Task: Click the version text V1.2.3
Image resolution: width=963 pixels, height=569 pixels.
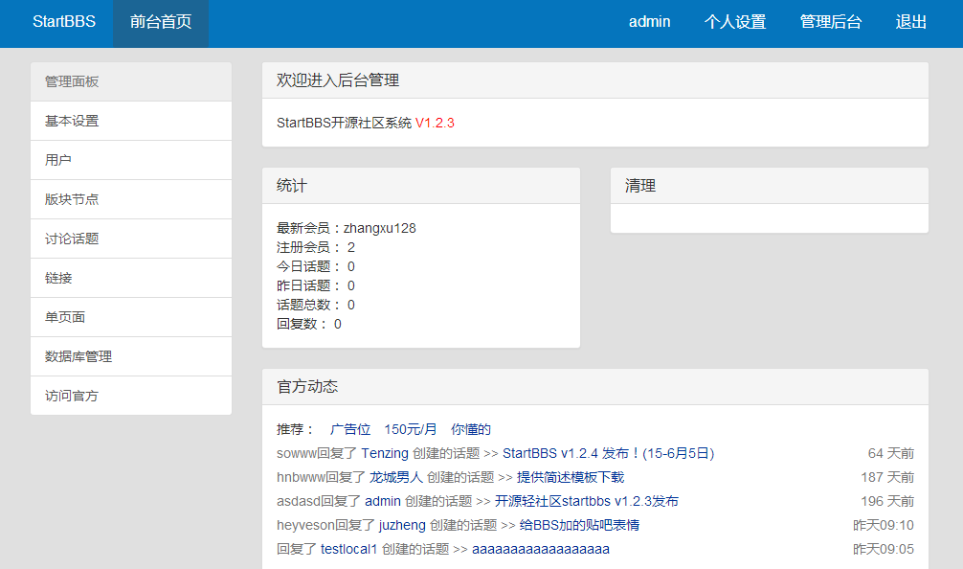Action: [x=435, y=123]
